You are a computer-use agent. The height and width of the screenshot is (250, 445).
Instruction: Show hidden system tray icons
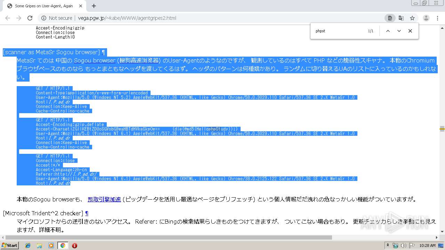coord(388,245)
